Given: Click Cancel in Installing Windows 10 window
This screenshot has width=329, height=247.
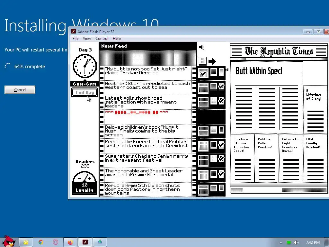Looking at the screenshot, I should coord(20,90).
